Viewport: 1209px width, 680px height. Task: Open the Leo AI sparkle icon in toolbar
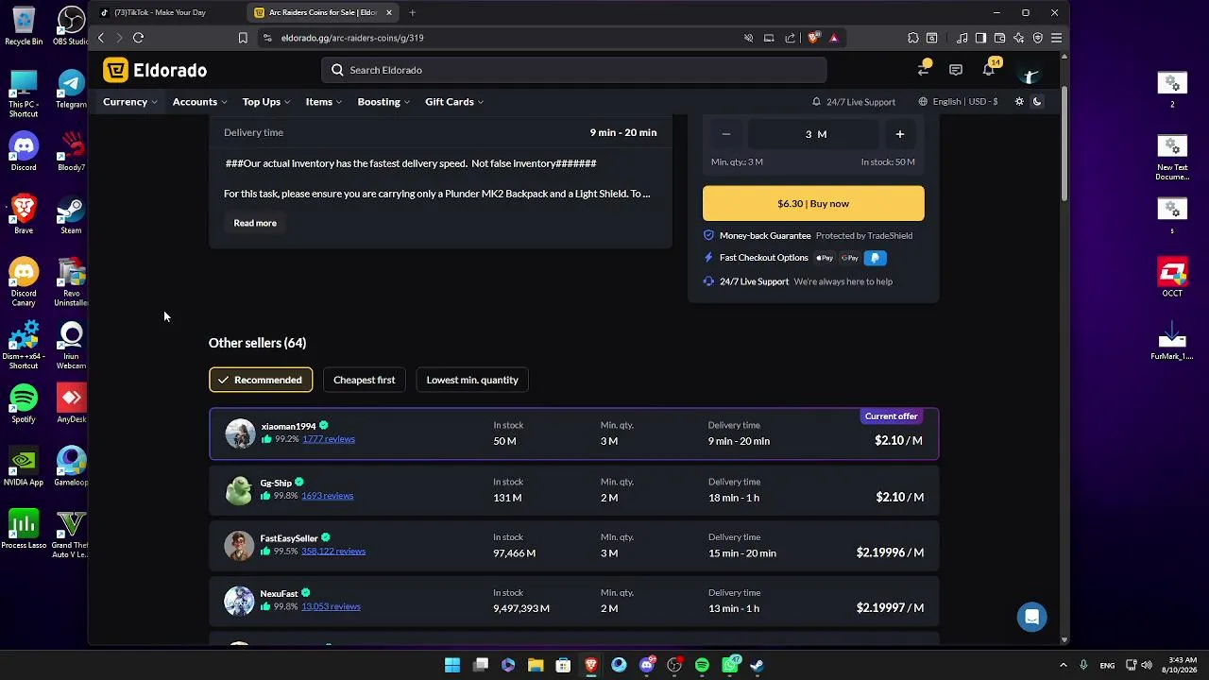click(x=1018, y=38)
